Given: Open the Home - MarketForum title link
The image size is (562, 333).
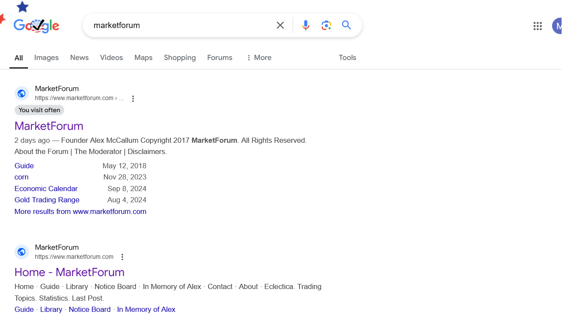Looking at the screenshot, I should [x=69, y=272].
